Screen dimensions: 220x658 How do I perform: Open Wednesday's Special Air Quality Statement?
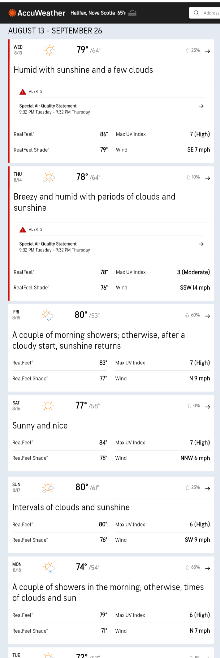48,106
